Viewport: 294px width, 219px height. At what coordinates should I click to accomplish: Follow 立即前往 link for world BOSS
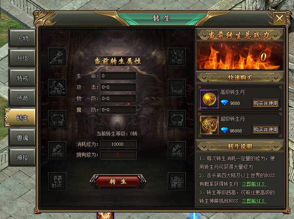(x=254, y=184)
